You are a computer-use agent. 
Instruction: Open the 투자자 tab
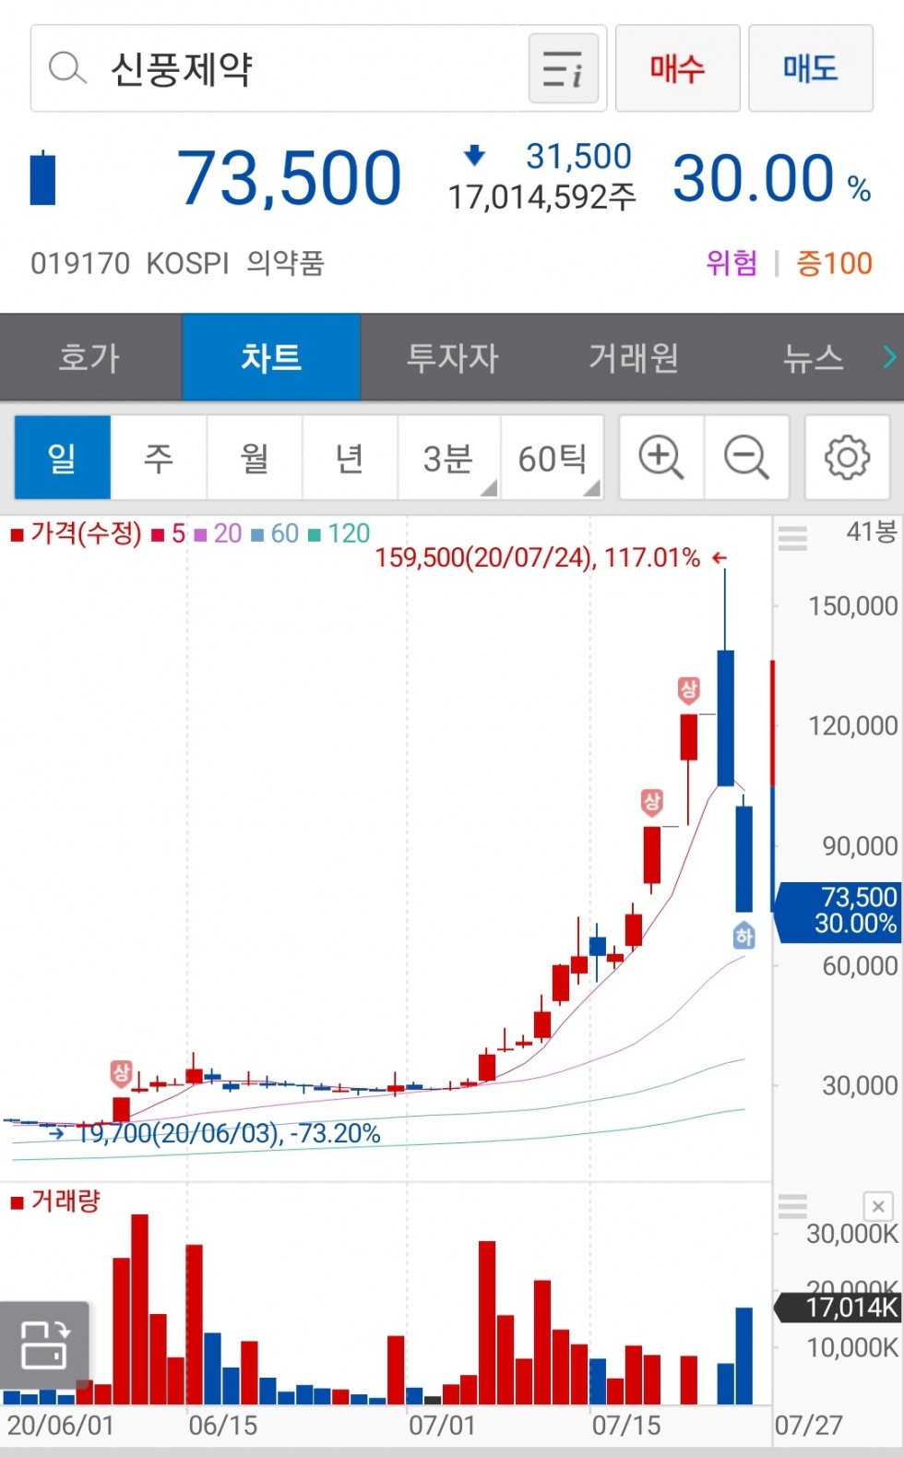(452, 357)
